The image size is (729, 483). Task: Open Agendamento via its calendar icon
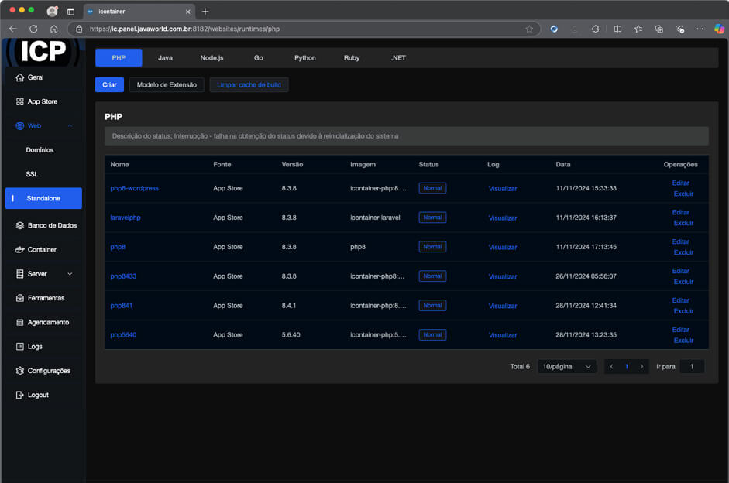click(x=20, y=322)
